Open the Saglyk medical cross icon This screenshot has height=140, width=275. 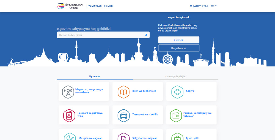pos(177,92)
